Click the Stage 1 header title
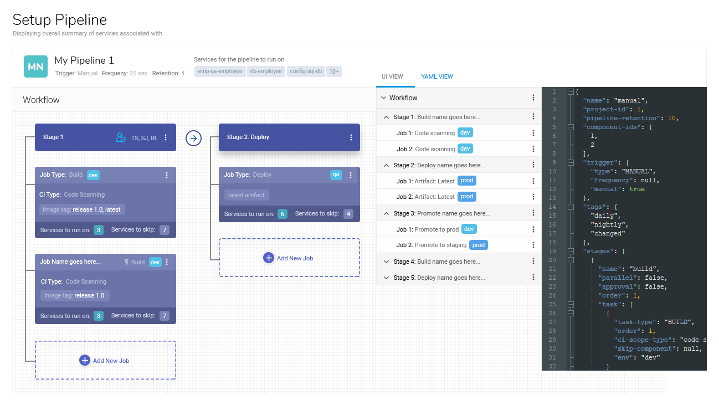Screen dimensions: 719x400 tap(53, 137)
